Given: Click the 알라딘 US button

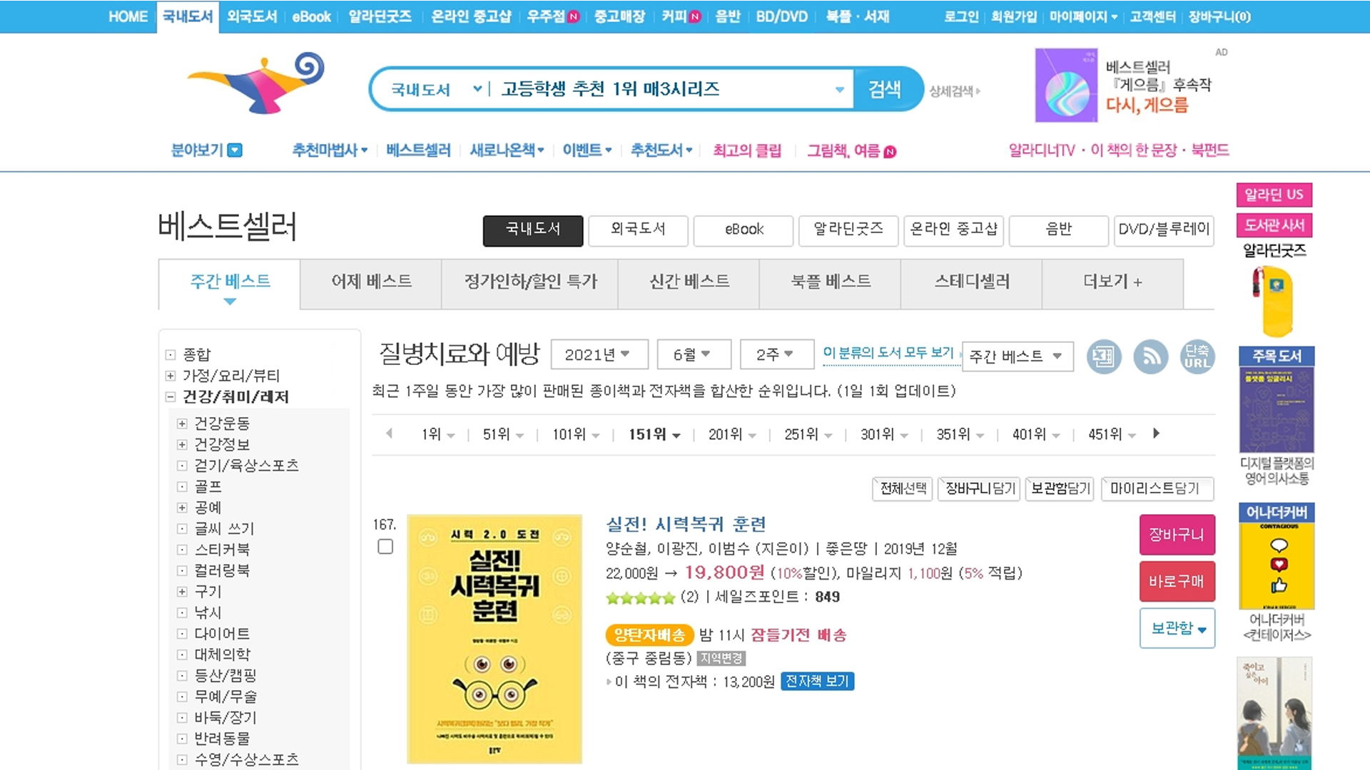Looking at the screenshot, I should tap(1274, 195).
